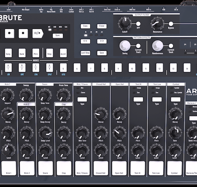The image size is (197, 187).
Task: Tap the Cymbal drum pad
Action: click(x=174, y=168)
